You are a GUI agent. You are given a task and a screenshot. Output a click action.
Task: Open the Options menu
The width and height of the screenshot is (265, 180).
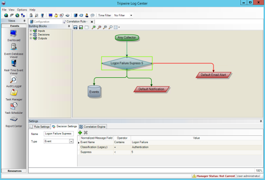(x=22, y=10)
